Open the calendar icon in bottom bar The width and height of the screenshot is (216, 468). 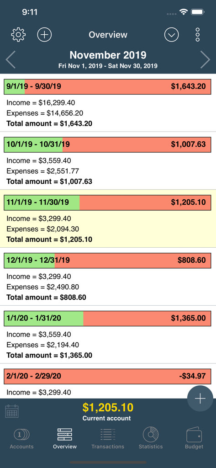[12, 411]
